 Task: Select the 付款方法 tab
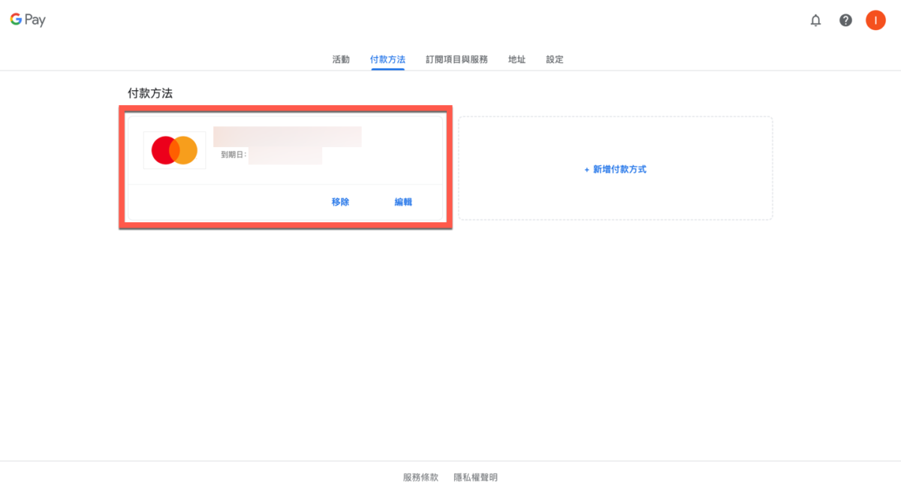(x=387, y=59)
